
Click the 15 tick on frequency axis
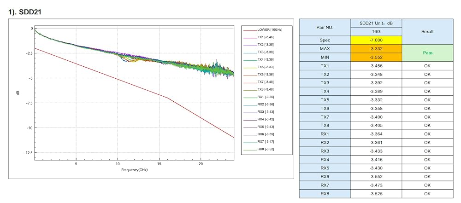click(x=159, y=163)
